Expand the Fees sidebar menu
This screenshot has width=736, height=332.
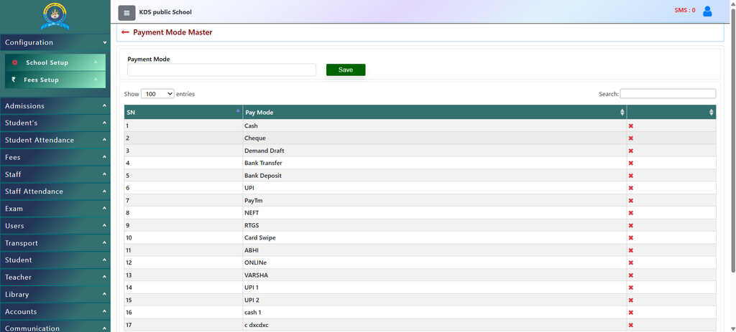point(55,157)
